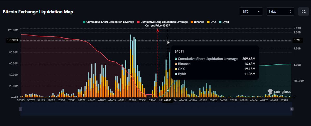Click the 2.13B right axis label
This screenshot has width=311, height=126.
point(297,28)
